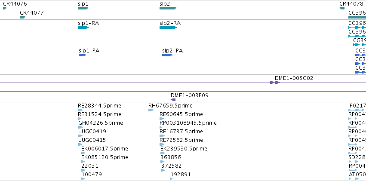Select the CR44077 gene feature arrow
366x181 pixels.
pos(23,17)
